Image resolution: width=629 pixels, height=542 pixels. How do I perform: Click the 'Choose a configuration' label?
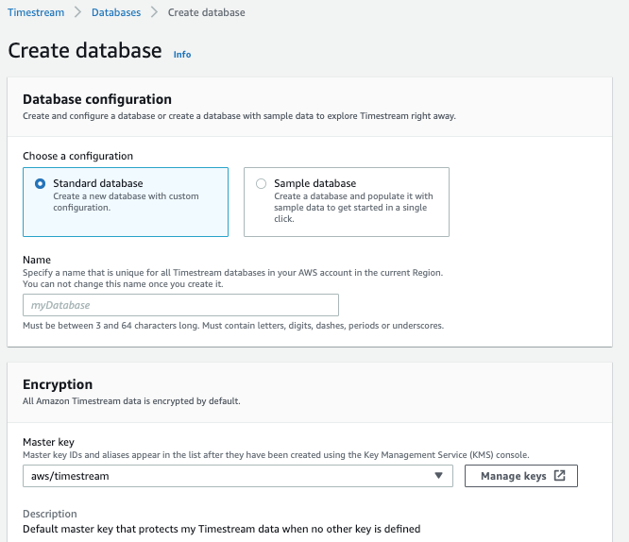[x=77, y=156]
